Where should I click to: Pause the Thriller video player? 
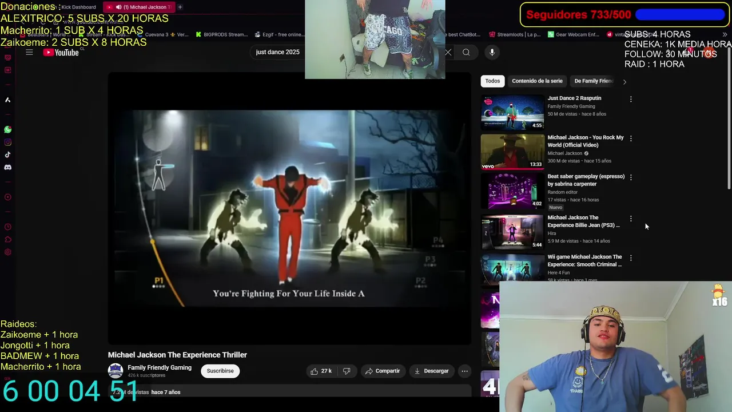(289, 209)
